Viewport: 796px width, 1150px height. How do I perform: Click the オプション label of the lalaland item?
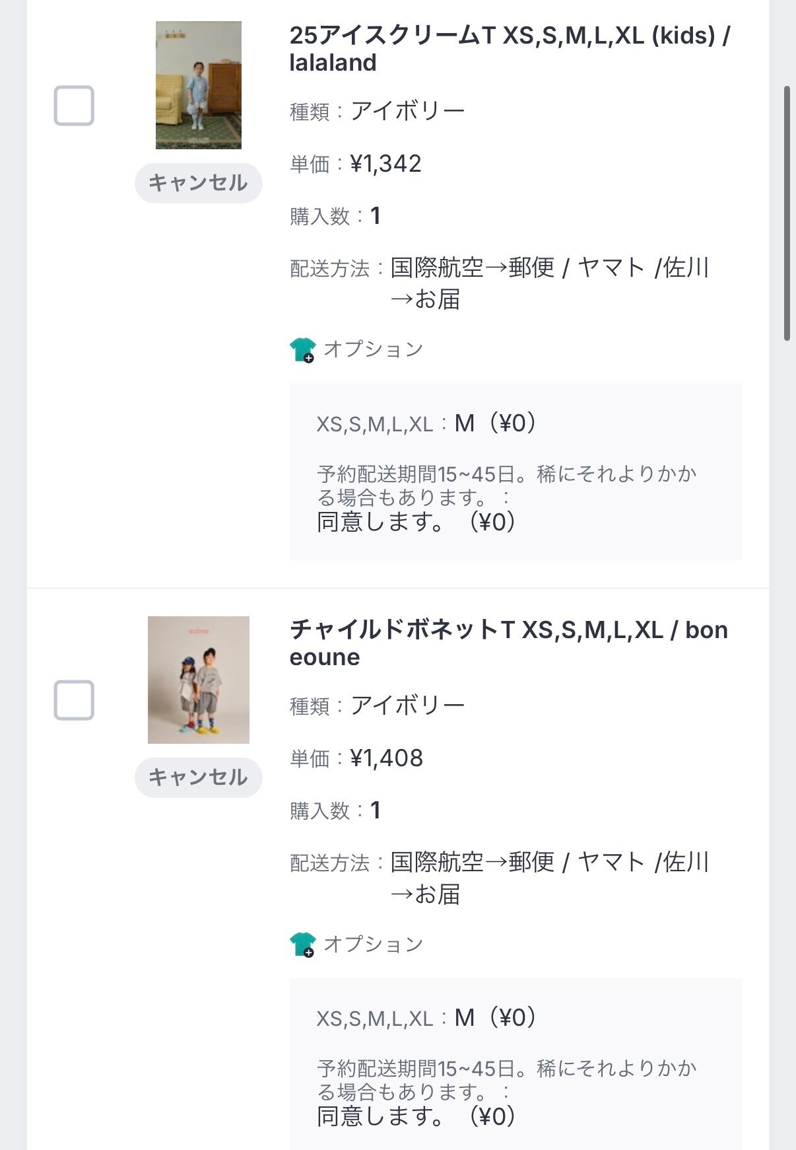point(373,349)
